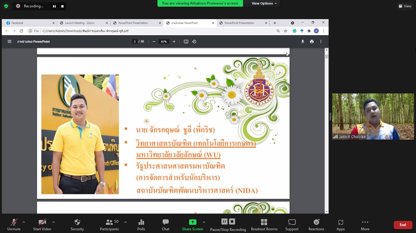Click the View button at top right

[x=405, y=6]
